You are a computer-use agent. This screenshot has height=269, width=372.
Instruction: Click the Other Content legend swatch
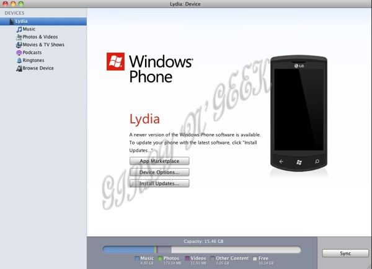tap(213, 258)
